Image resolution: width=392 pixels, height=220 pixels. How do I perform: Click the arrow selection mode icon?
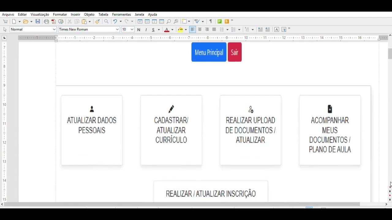point(5,29)
